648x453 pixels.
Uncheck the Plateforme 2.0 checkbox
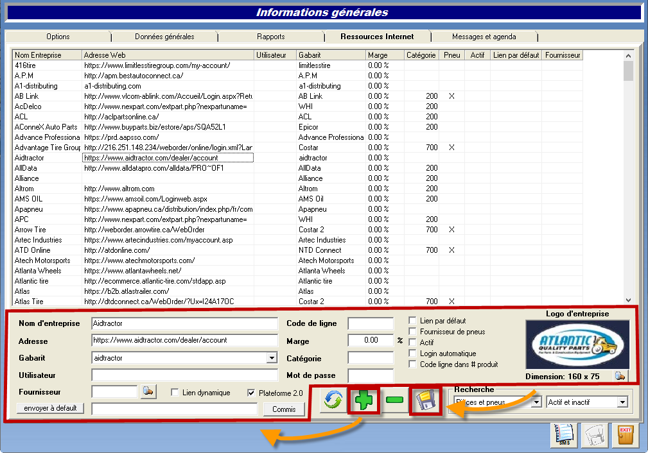(251, 393)
